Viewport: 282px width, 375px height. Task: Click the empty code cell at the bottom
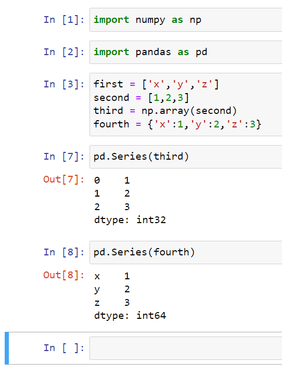[x=186, y=348]
